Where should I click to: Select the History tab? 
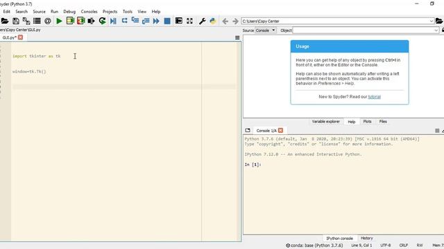(x=367, y=238)
